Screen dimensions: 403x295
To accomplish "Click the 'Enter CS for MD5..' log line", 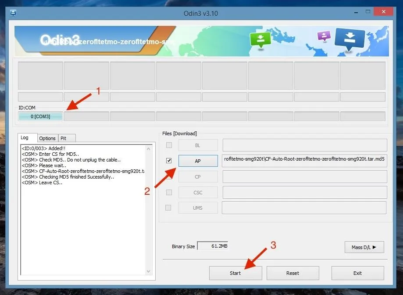I will (50, 154).
